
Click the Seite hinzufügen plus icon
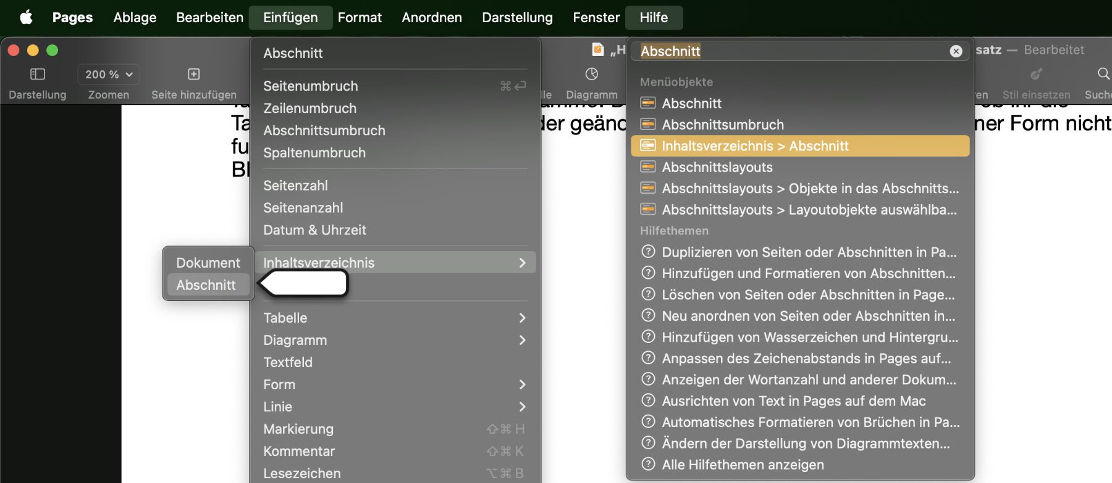(193, 74)
